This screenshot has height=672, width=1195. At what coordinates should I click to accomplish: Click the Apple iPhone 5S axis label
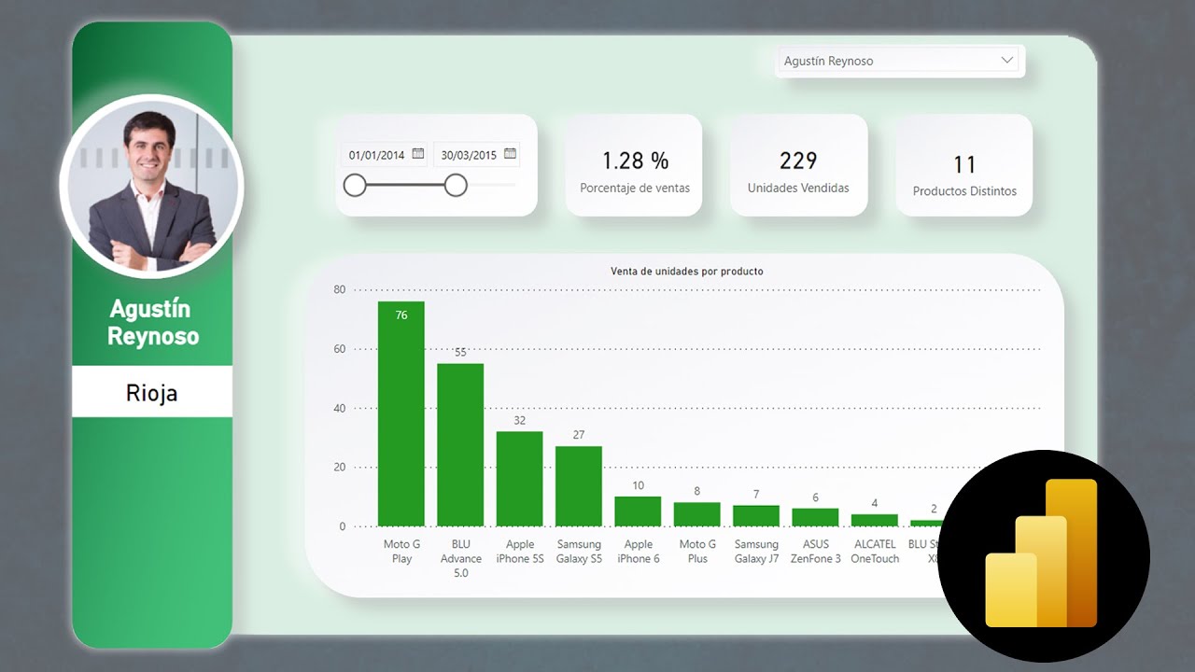tap(520, 552)
